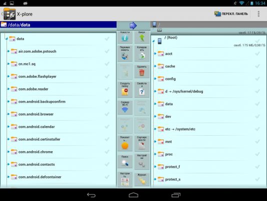This screenshot has height=201, width=267.
Task: Collapse the data folder tree
Action: click(x=7, y=39)
